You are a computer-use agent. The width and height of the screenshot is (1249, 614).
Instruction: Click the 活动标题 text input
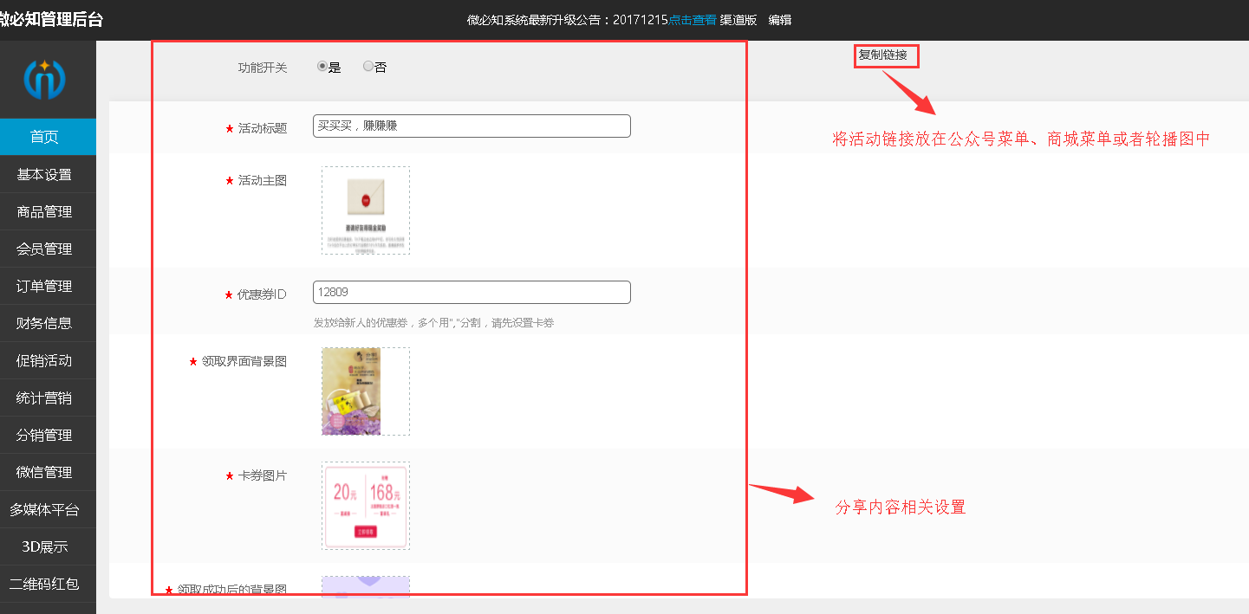pyautogui.click(x=471, y=126)
